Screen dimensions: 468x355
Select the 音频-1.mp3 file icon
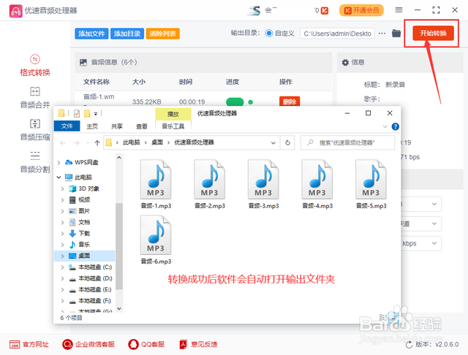tap(156, 180)
